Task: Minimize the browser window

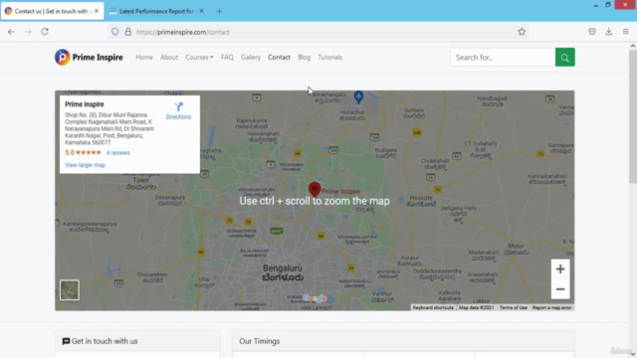Action: 595,5
